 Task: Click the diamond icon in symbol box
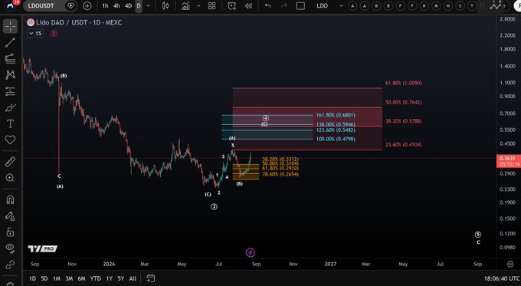click(x=70, y=5)
